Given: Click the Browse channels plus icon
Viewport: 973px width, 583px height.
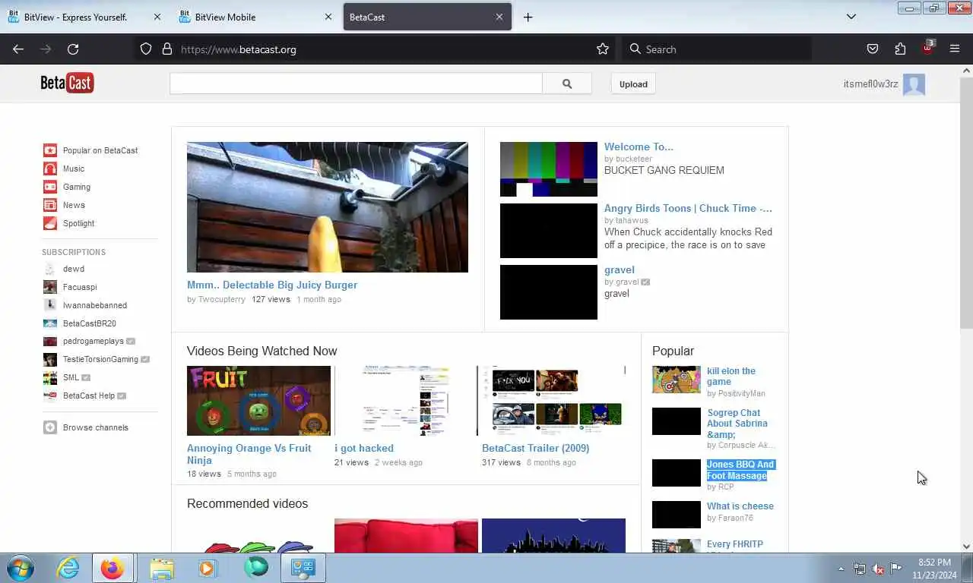Looking at the screenshot, I should 49,427.
